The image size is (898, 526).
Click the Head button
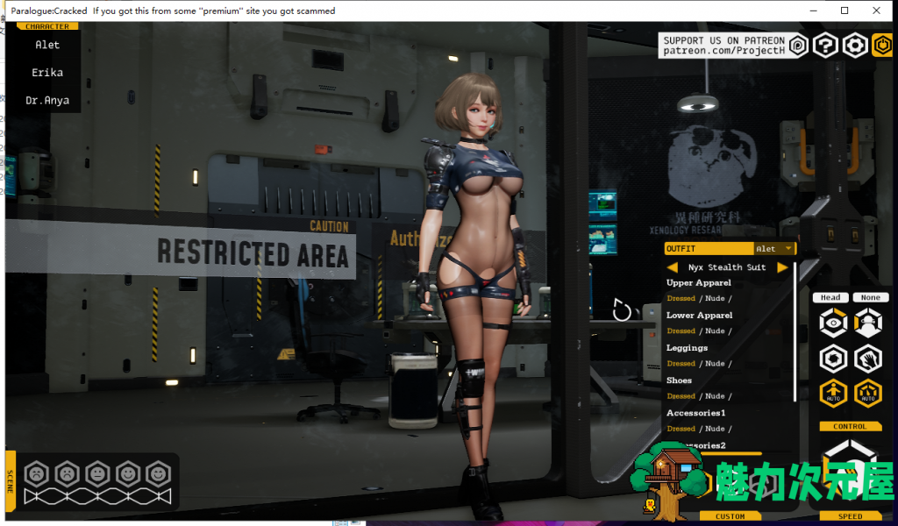[830, 297]
